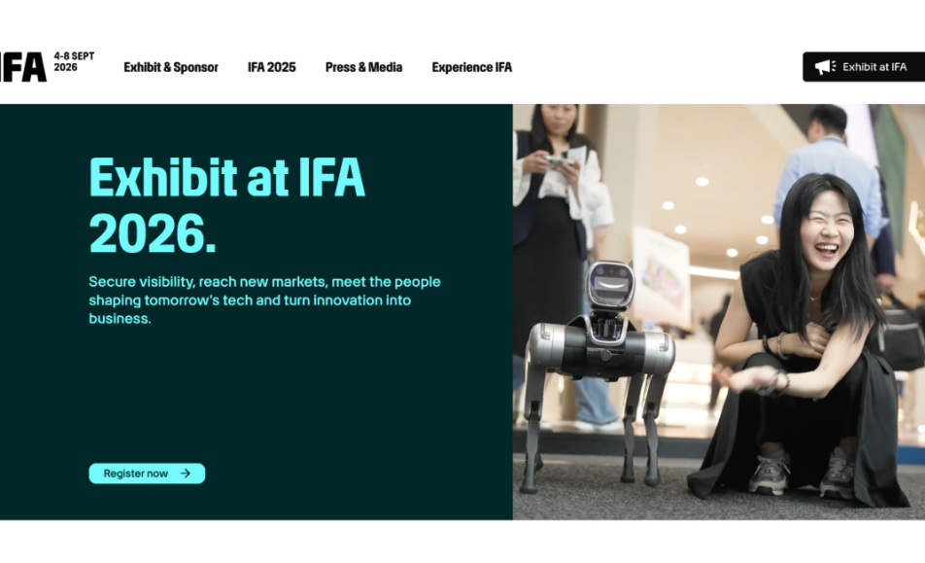Image resolution: width=925 pixels, height=563 pixels.
Task: Click the megaphone icon in the black button
Action: [x=825, y=67]
